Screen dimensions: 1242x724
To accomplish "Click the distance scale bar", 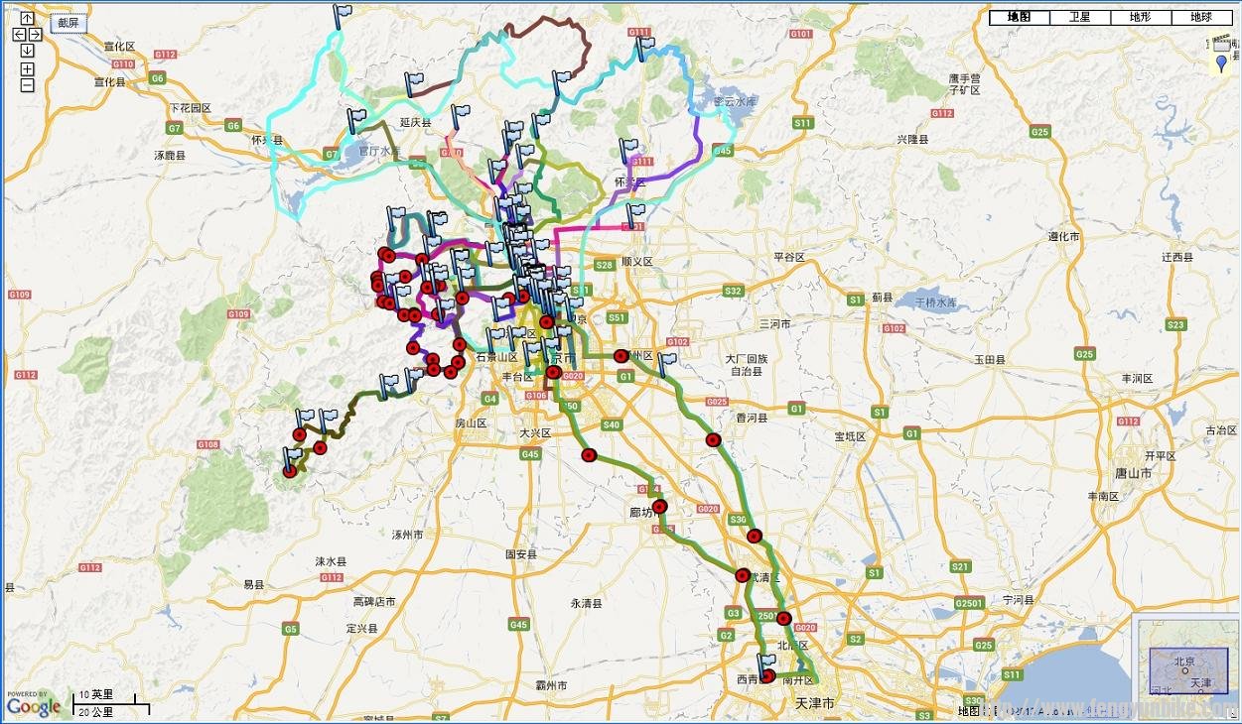I will click(113, 703).
